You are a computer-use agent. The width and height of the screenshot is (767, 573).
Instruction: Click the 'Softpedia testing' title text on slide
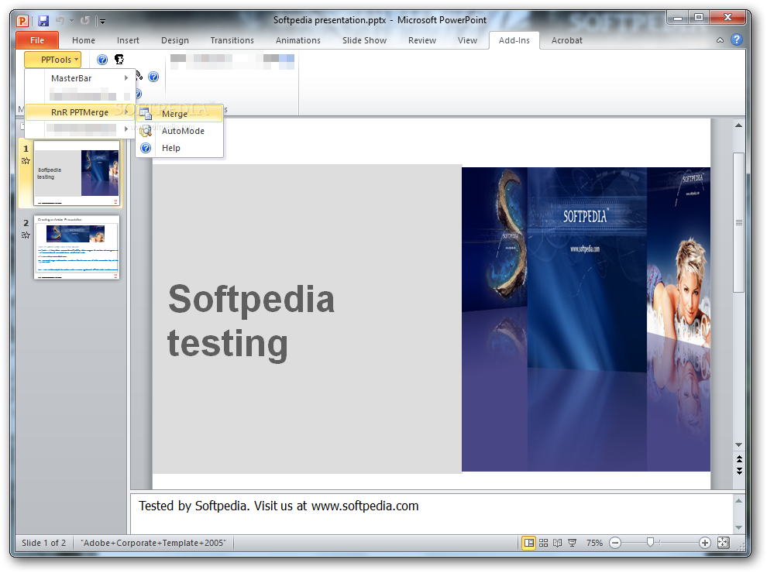(251, 321)
